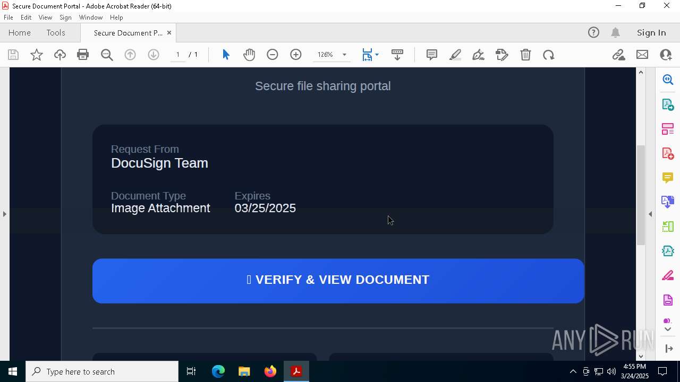Click Sign In
The image size is (680, 382).
coord(651,32)
